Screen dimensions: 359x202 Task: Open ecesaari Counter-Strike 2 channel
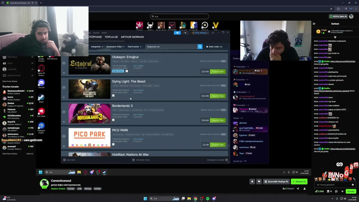tap(17, 148)
